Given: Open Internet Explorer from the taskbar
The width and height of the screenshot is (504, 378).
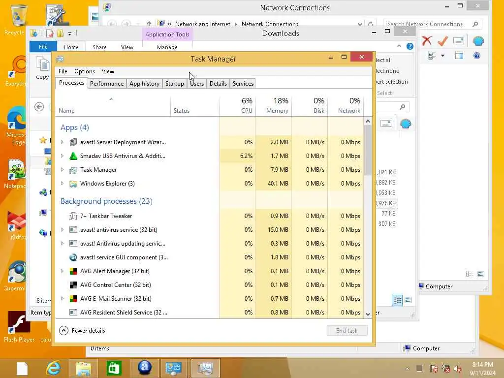Looking at the screenshot, I should click(53, 368).
